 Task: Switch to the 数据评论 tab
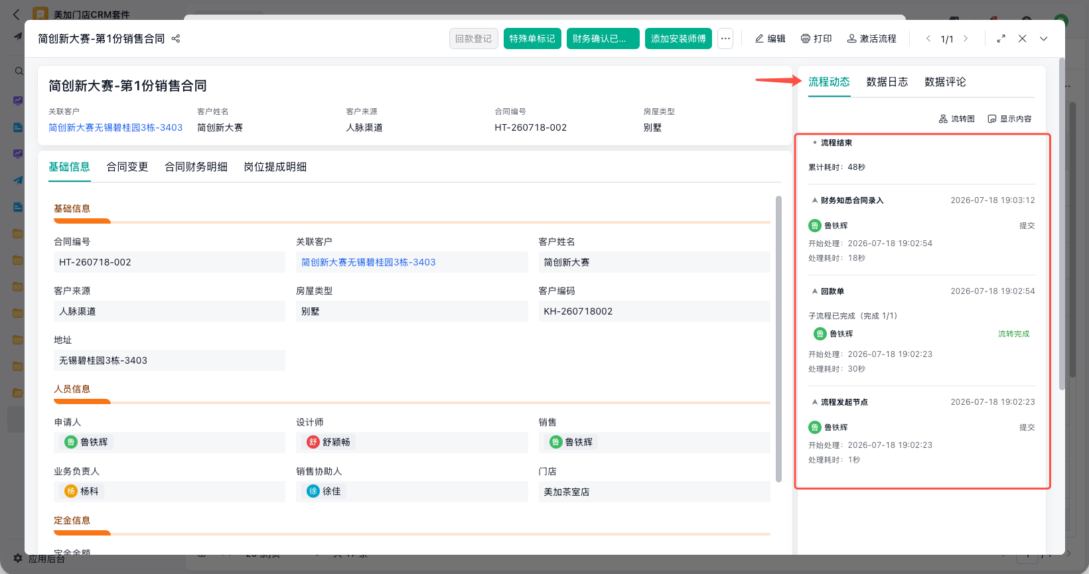[946, 82]
